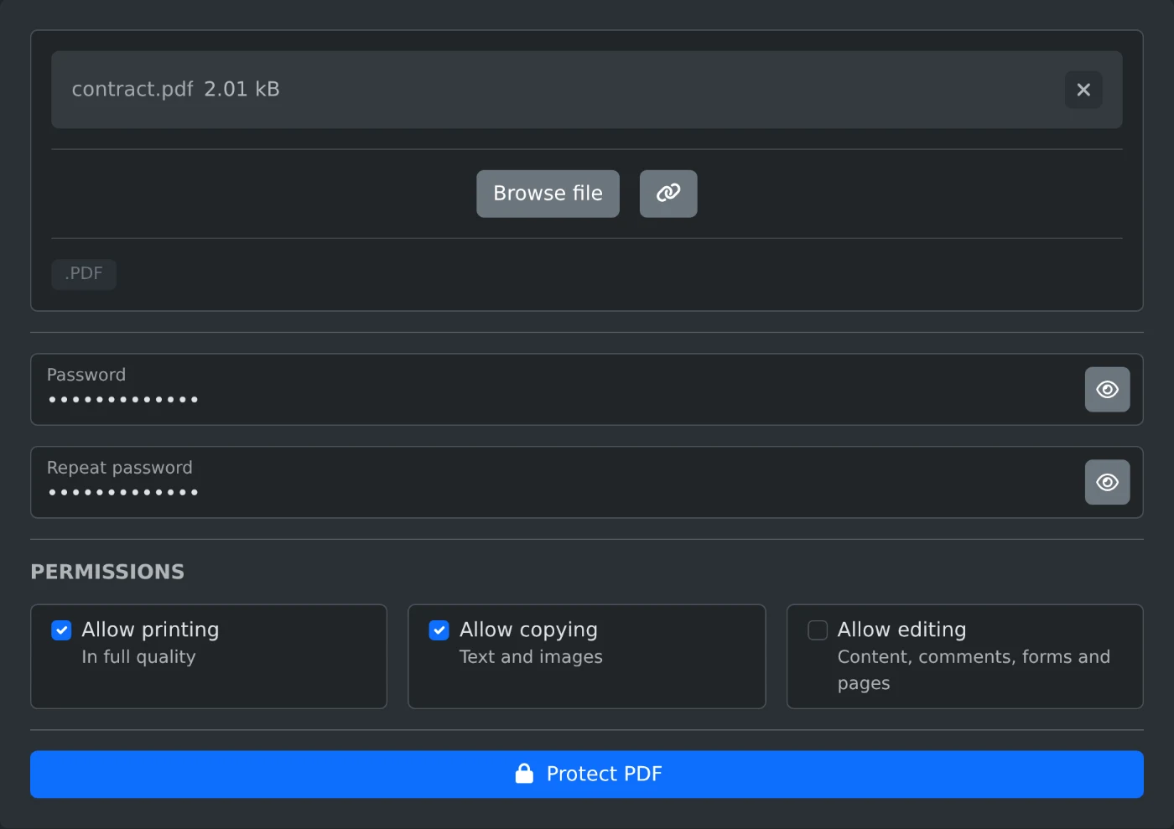Show the Password field characters
Viewport: 1174px width, 829px height.
point(1108,390)
